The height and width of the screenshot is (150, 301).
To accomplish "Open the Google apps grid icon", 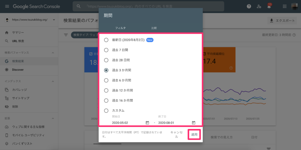I will (x=285, y=6).
